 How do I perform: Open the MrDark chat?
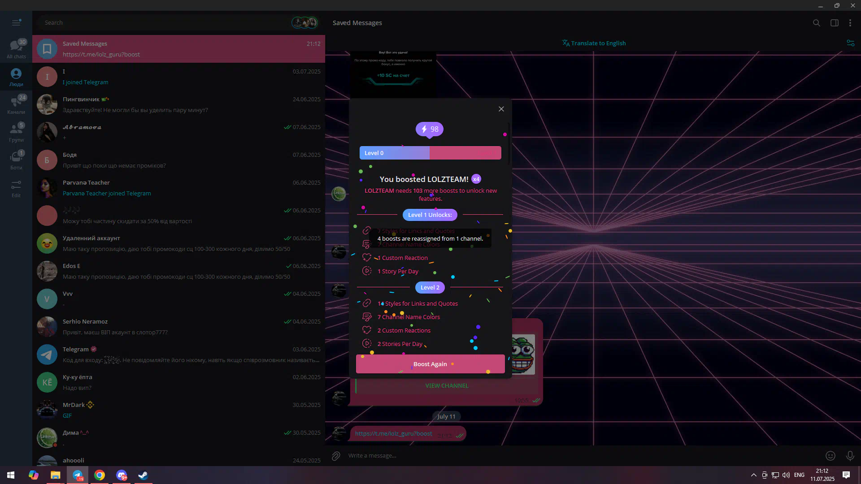[x=179, y=410]
